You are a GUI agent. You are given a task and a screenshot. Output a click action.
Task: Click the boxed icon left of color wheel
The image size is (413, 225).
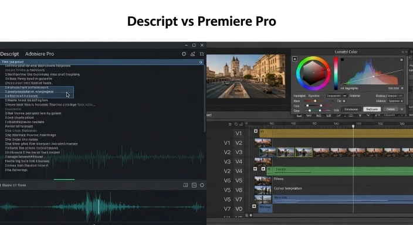(294, 59)
